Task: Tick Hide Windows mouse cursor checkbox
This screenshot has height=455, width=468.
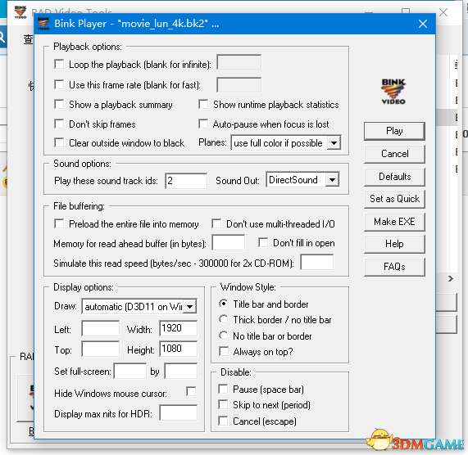Action: click(x=191, y=391)
